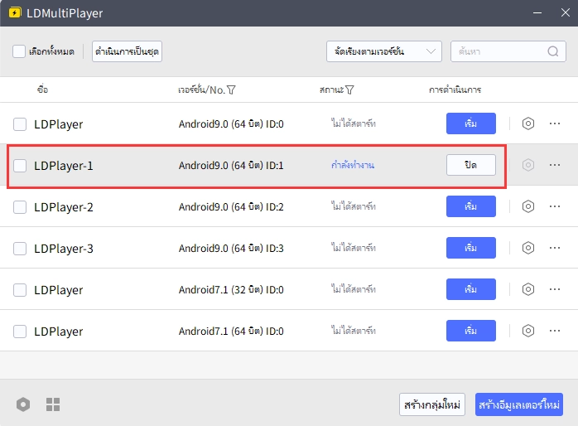Click the สร้างกลุ่มใหม่ new group button
This screenshot has width=578, height=426.
[432, 404]
